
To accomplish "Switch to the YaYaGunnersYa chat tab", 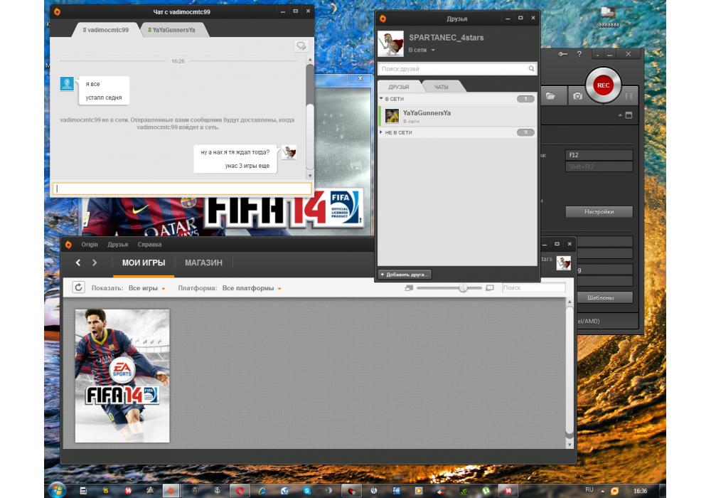I will 172,30.
